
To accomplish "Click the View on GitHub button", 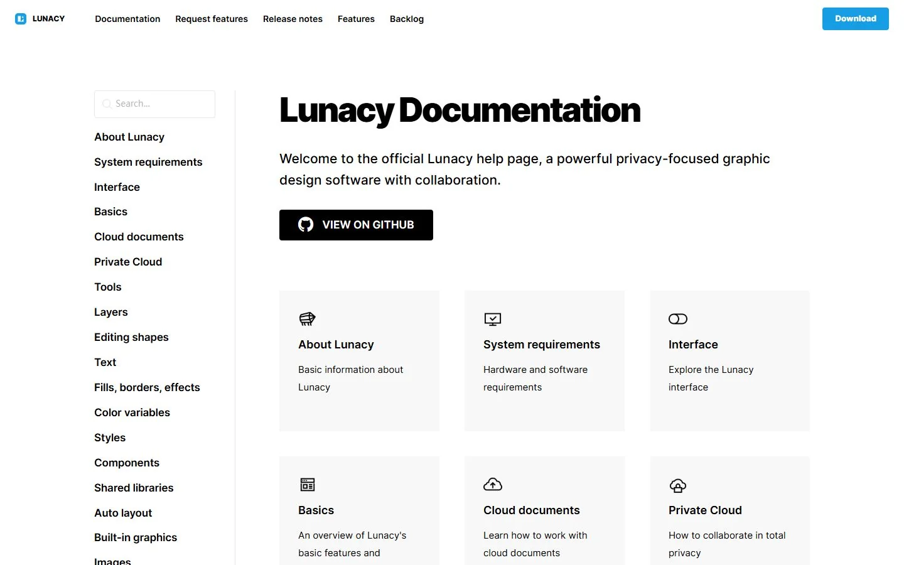I will click(x=356, y=225).
